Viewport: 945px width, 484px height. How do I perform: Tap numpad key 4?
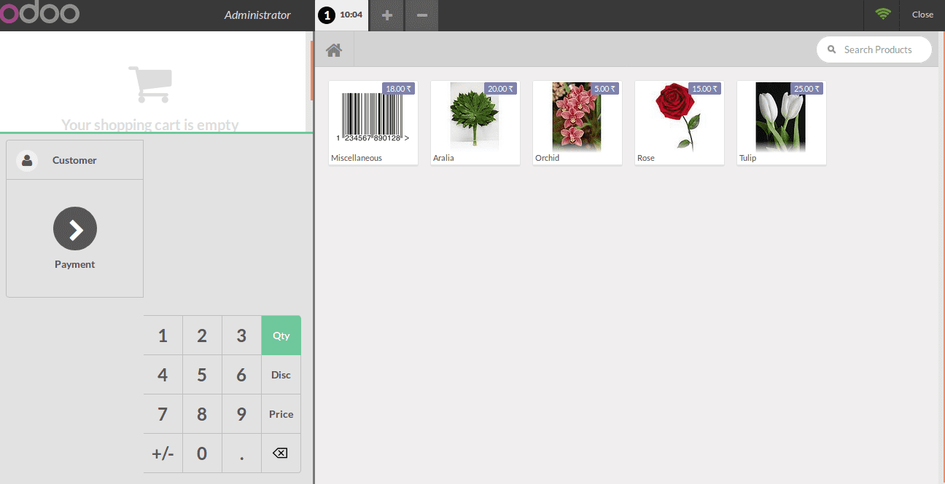click(x=163, y=375)
